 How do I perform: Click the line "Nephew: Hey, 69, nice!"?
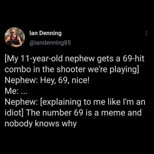pos(47,80)
